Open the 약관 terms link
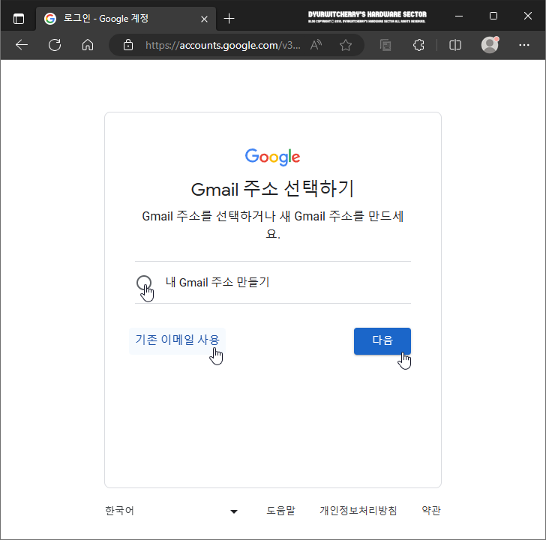 coord(431,511)
